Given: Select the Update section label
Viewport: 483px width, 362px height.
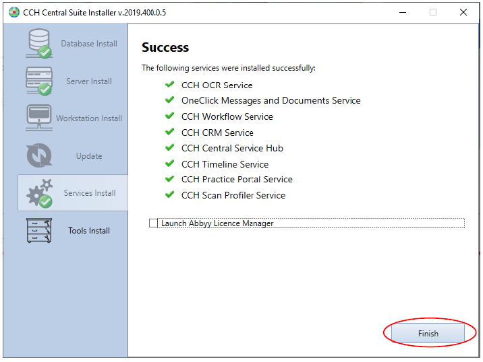Looking at the screenshot, I should point(89,156).
